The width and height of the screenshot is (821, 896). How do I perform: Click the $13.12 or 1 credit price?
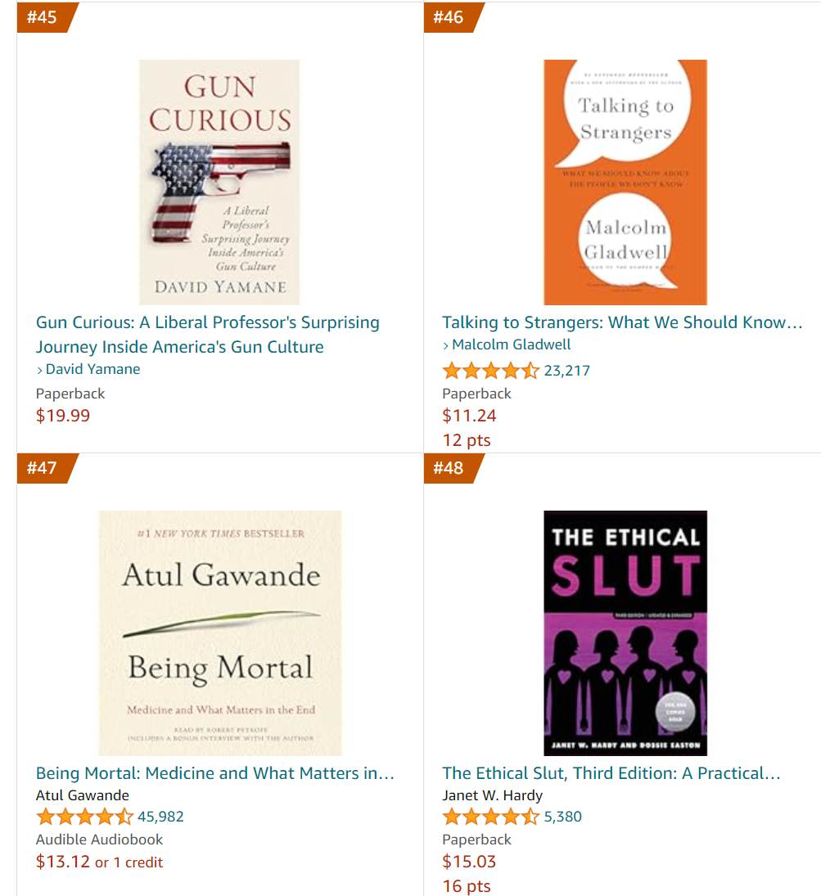(x=99, y=862)
